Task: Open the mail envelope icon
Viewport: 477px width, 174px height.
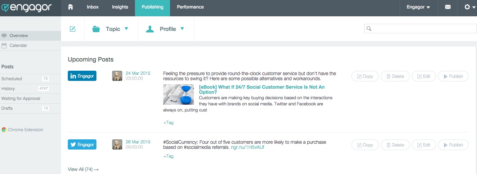Action: (x=448, y=7)
